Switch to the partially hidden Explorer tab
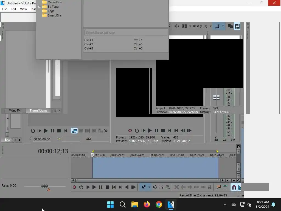 tap(8, 140)
